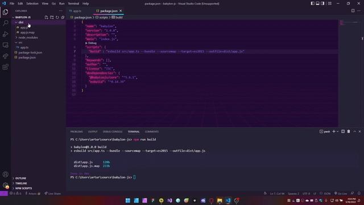Close the terminal panel
The image size is (364, 205).
[360, 132]
